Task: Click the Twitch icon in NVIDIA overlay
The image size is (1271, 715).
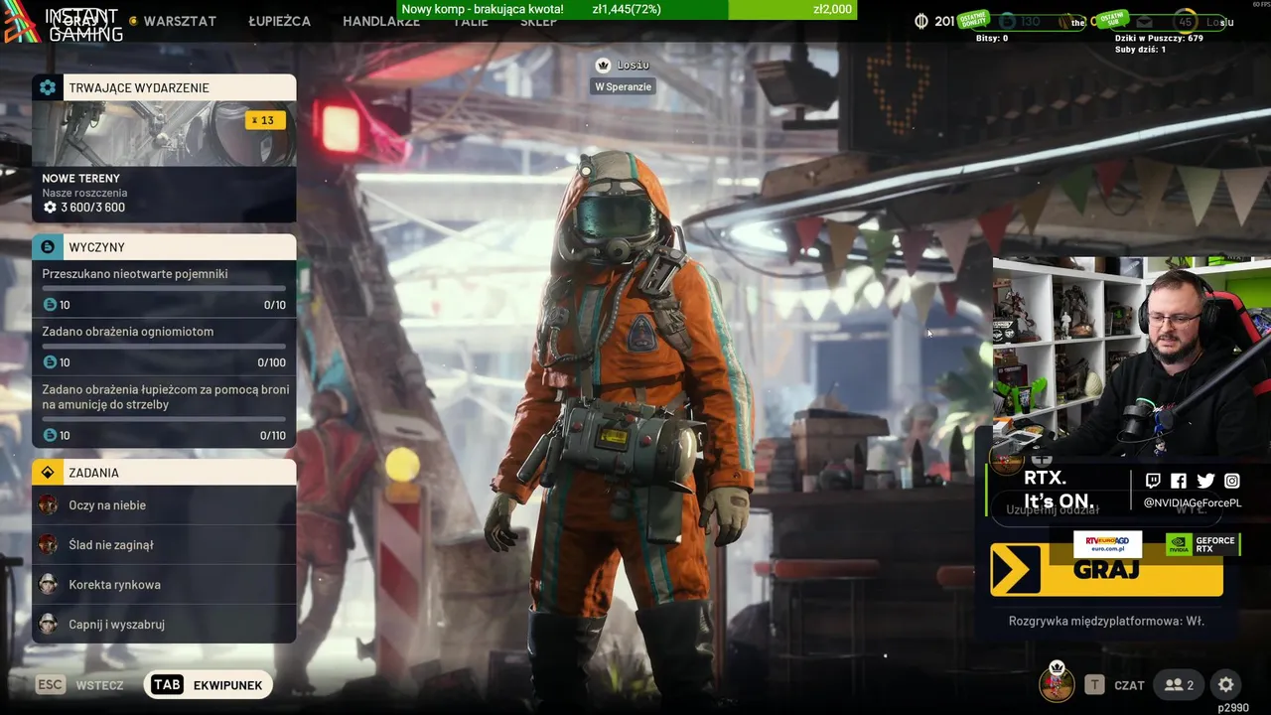Action: point(1153,481)
